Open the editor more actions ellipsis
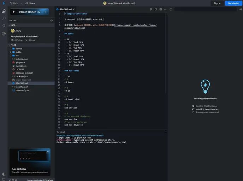Viewport: 243px width, 181px height. [165, 9]
